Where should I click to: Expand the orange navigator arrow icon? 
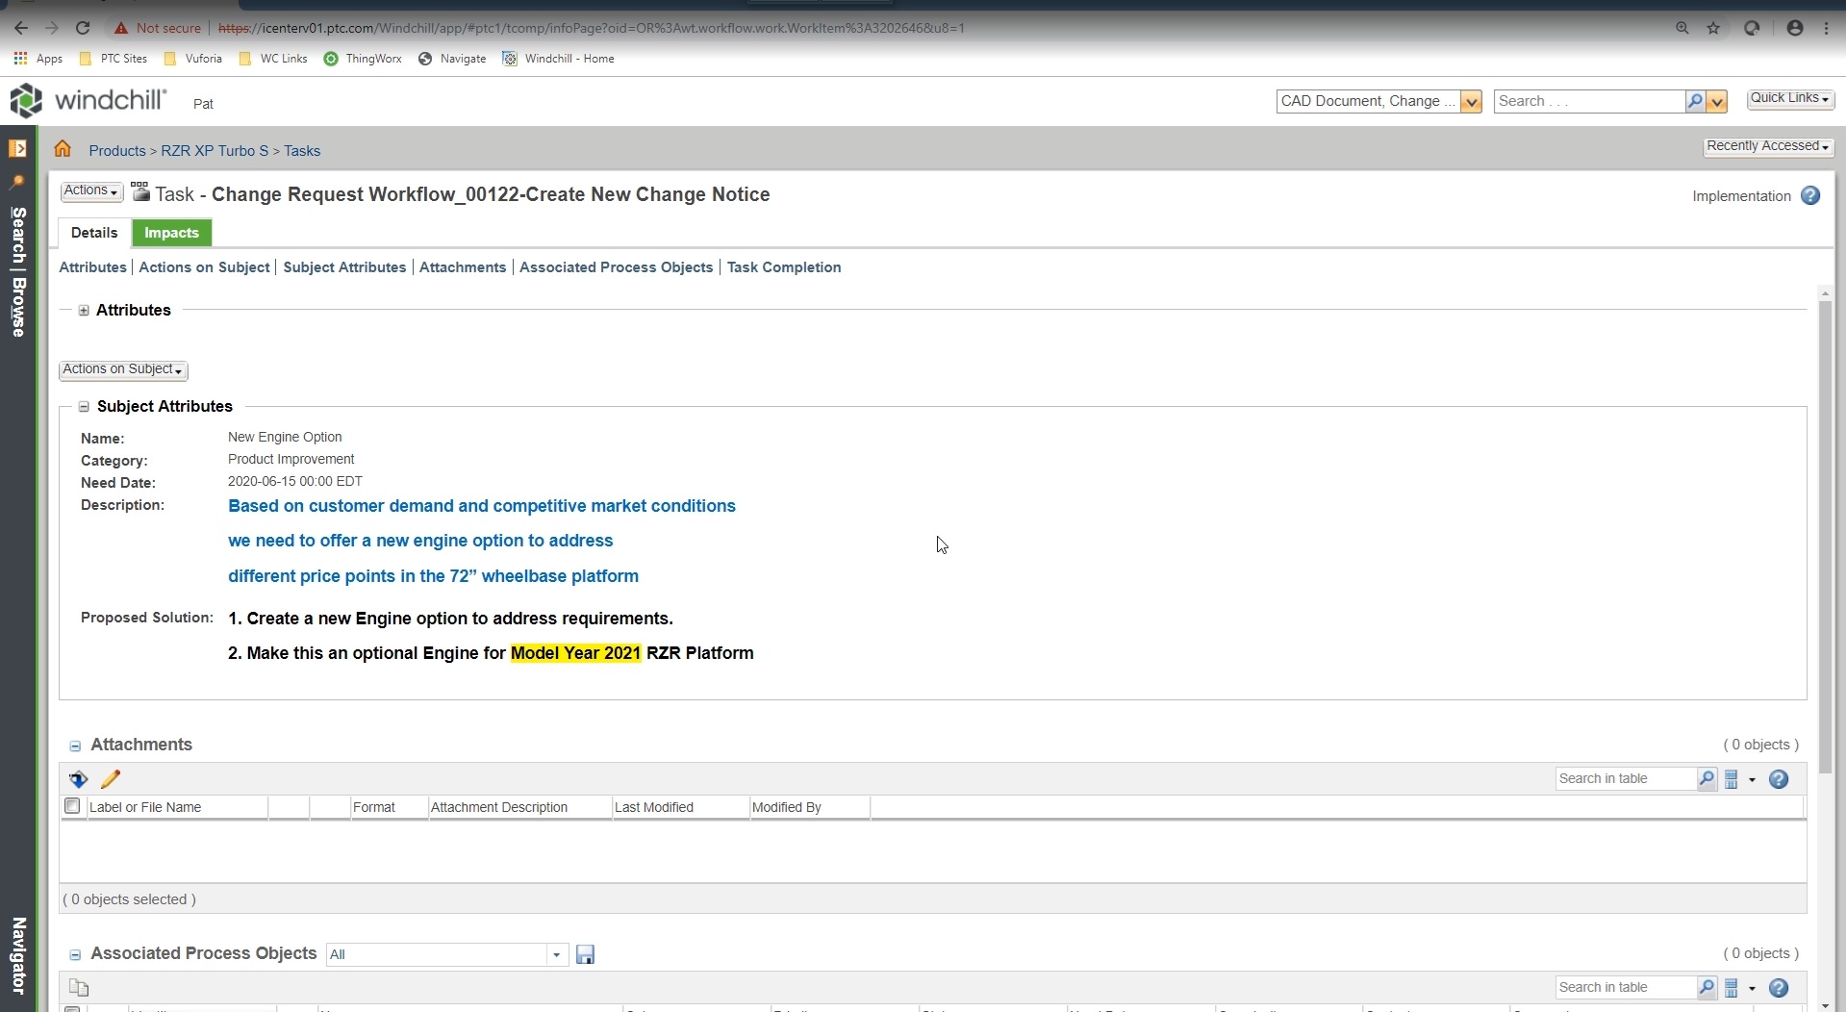17,148
